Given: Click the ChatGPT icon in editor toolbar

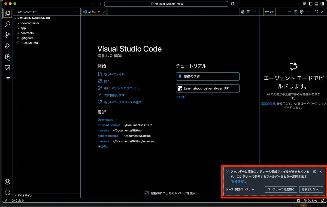Looking at the screenshot, I should coord(243,12).
